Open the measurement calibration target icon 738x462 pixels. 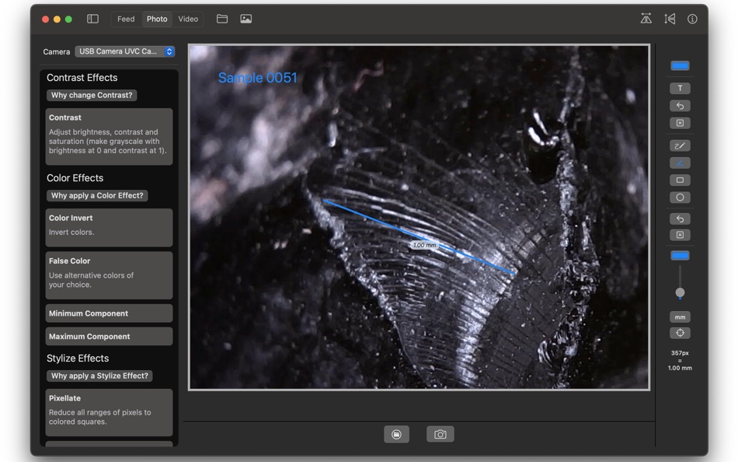[680, 333]
